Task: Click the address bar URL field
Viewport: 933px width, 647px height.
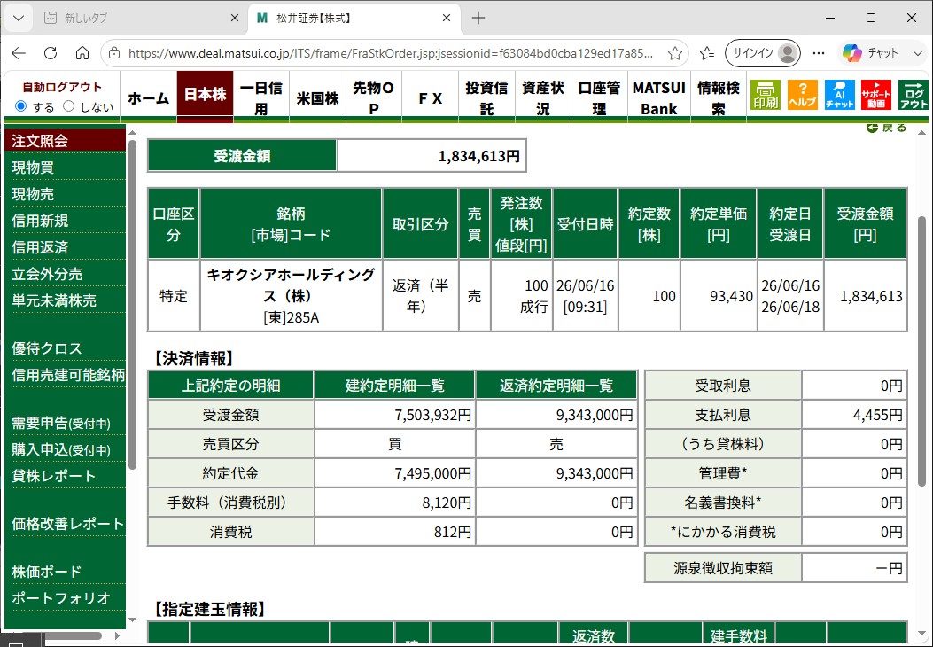Action: (391, 53)
